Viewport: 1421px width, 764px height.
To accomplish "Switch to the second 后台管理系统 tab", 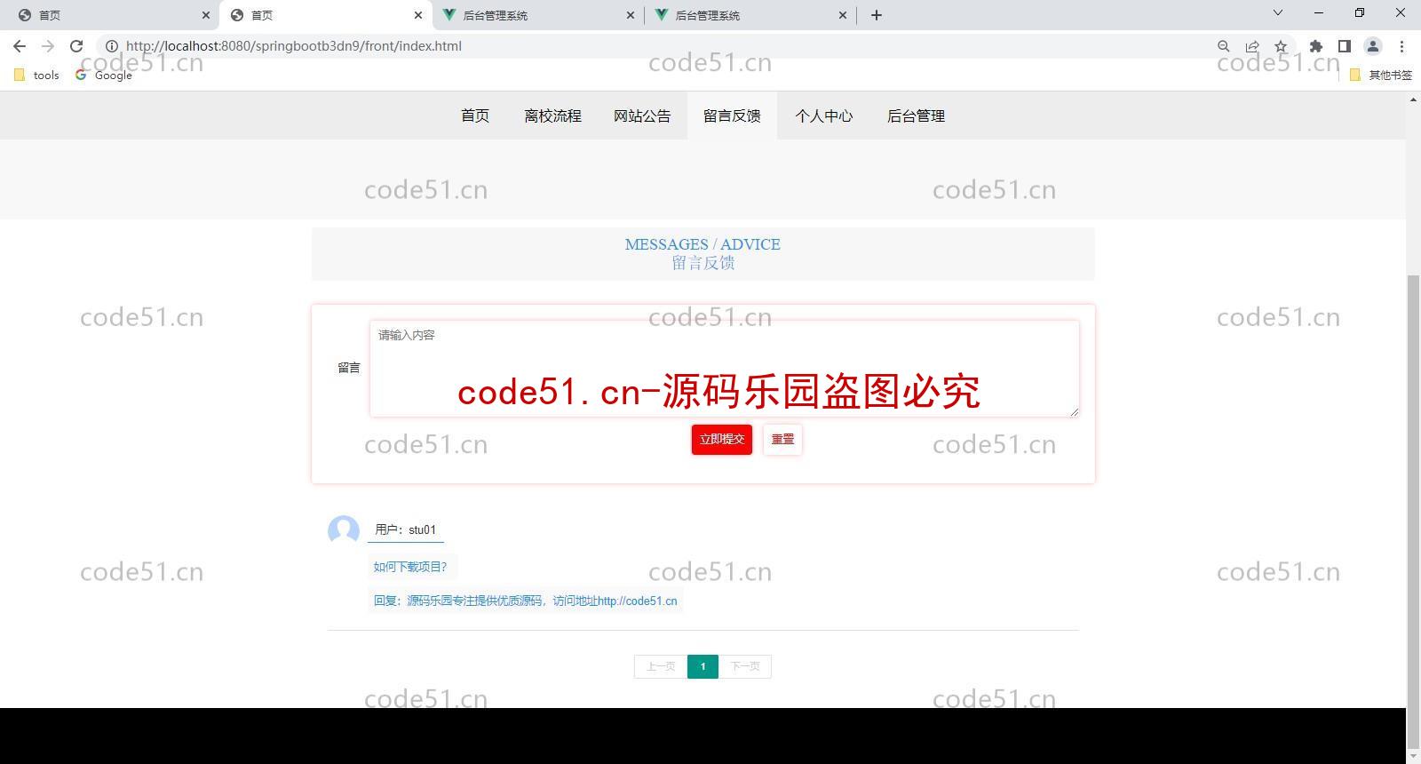I will pyautogui.click(x=749, y=15).
